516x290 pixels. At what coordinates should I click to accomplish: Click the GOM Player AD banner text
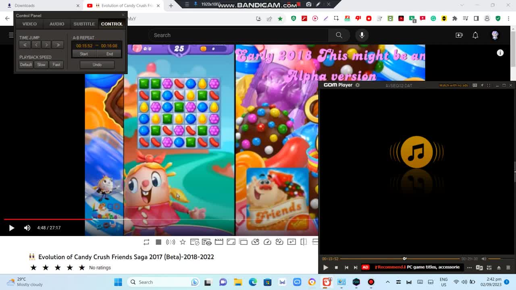(x=417, y=267)
